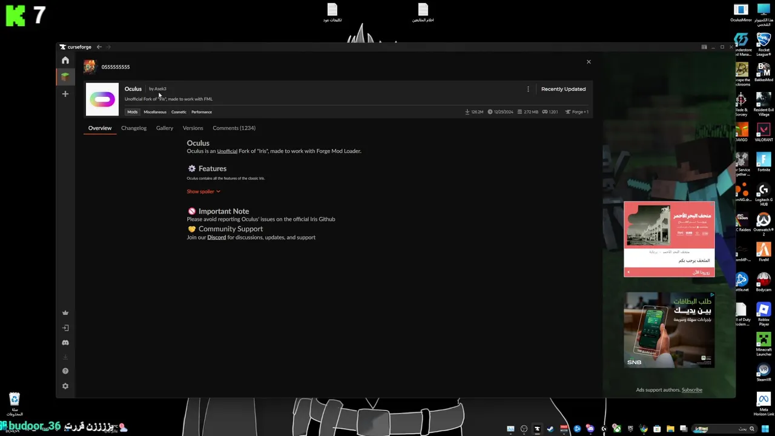Go back with the CurseForge back arrow
Viewport: 775px width, 436px height.
(x=99, y=47)
